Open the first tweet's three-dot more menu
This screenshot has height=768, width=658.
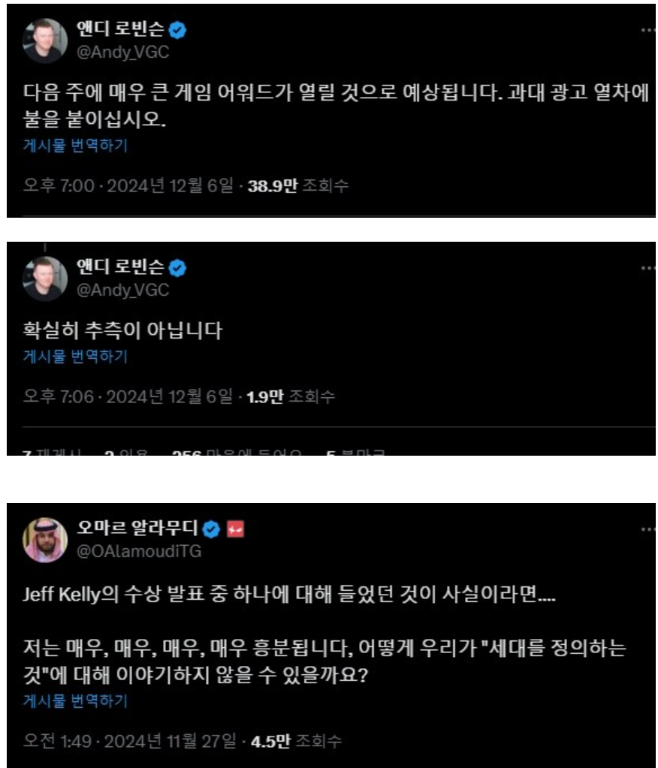tap(647, 30)
